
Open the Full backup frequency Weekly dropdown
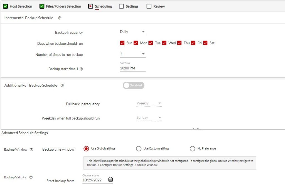click(x=149, y=103)
